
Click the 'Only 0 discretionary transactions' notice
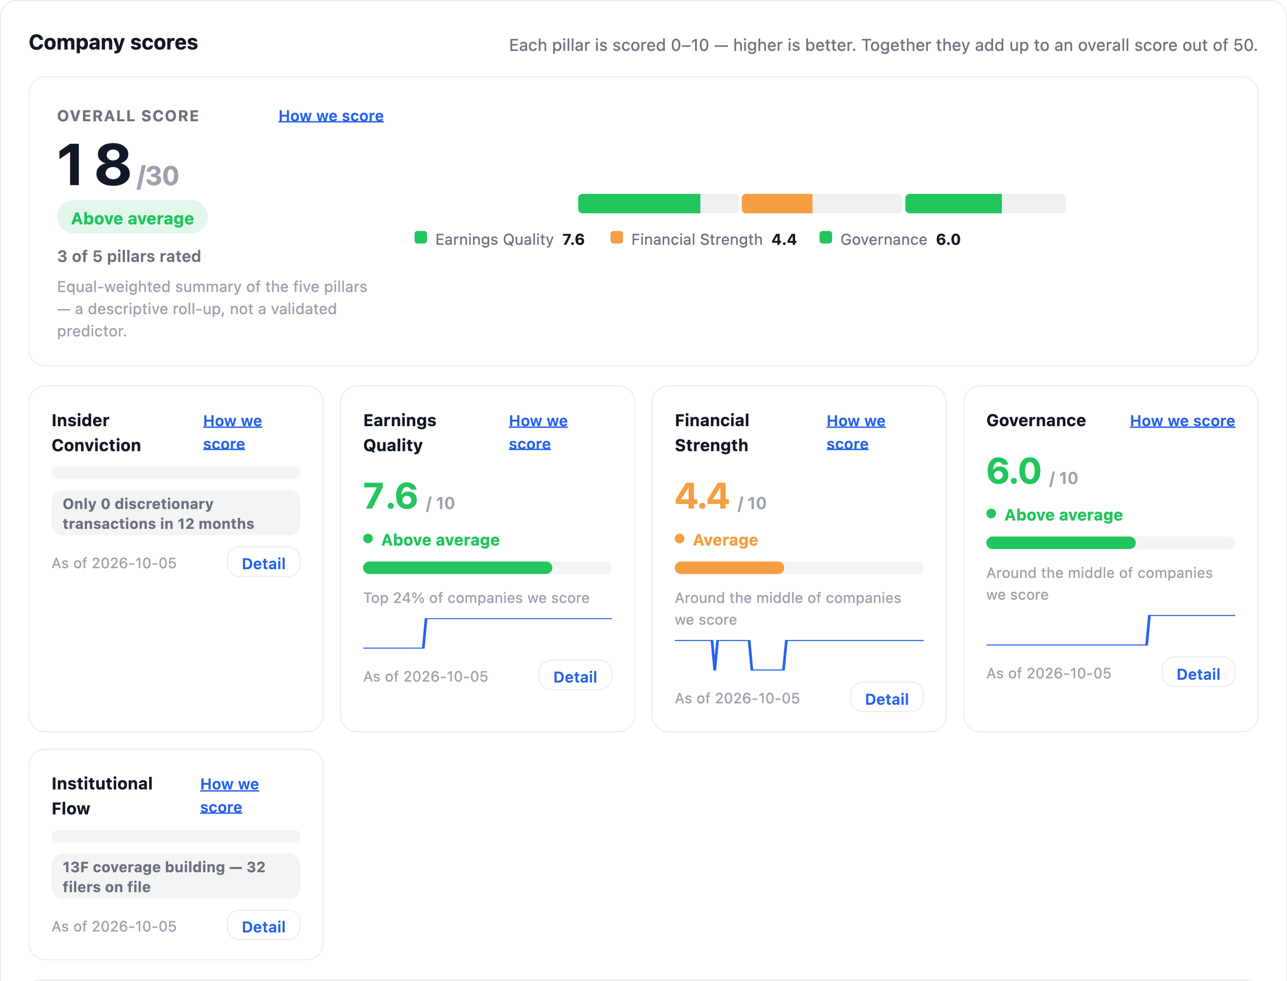(x=176, y=513)
